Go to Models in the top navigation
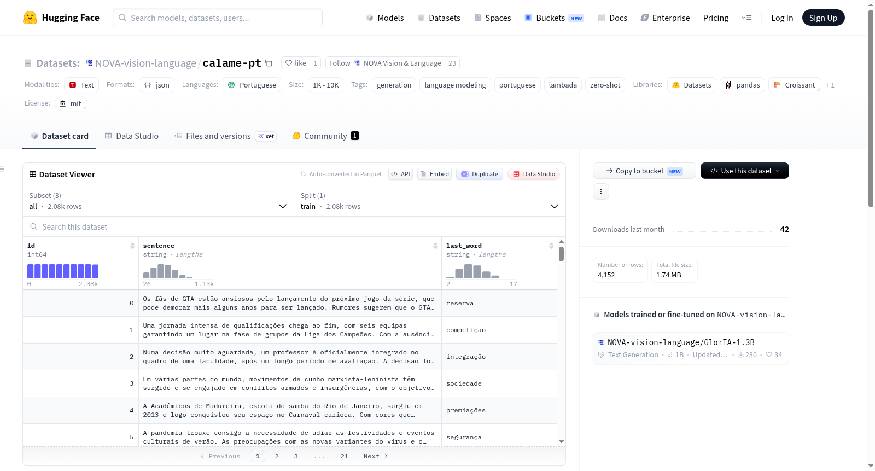Screen dimensions: 875x471 click(385, 18)
